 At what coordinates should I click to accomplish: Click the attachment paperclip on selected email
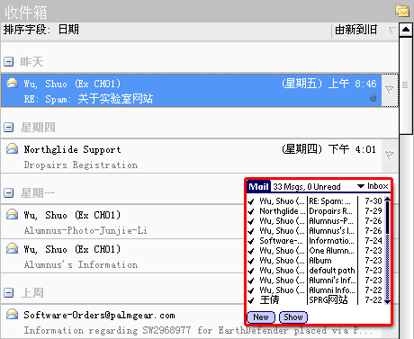[373, 97]
